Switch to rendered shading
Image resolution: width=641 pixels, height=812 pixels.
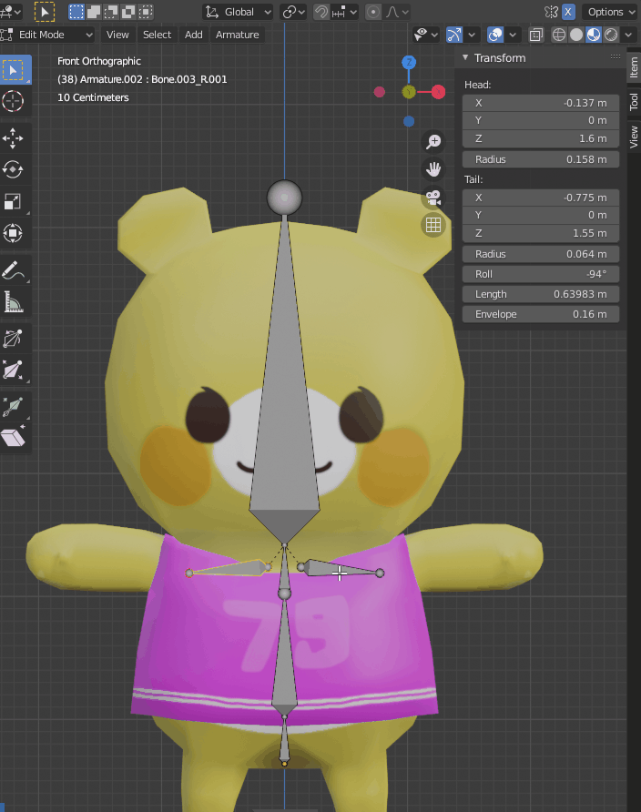611,35
